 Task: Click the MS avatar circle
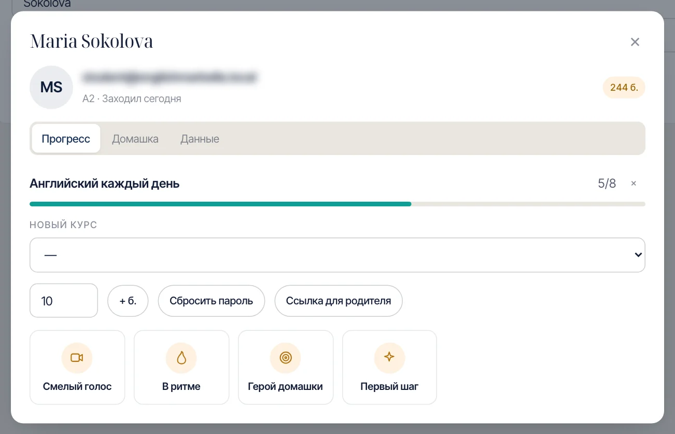[51, 87]
